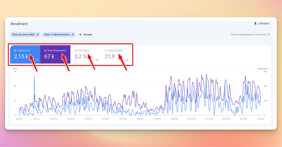Image resolution: width=282 pixels, height=147 pixels.
Task: Click the Novetat add filter button
Action: pos(88,35)
